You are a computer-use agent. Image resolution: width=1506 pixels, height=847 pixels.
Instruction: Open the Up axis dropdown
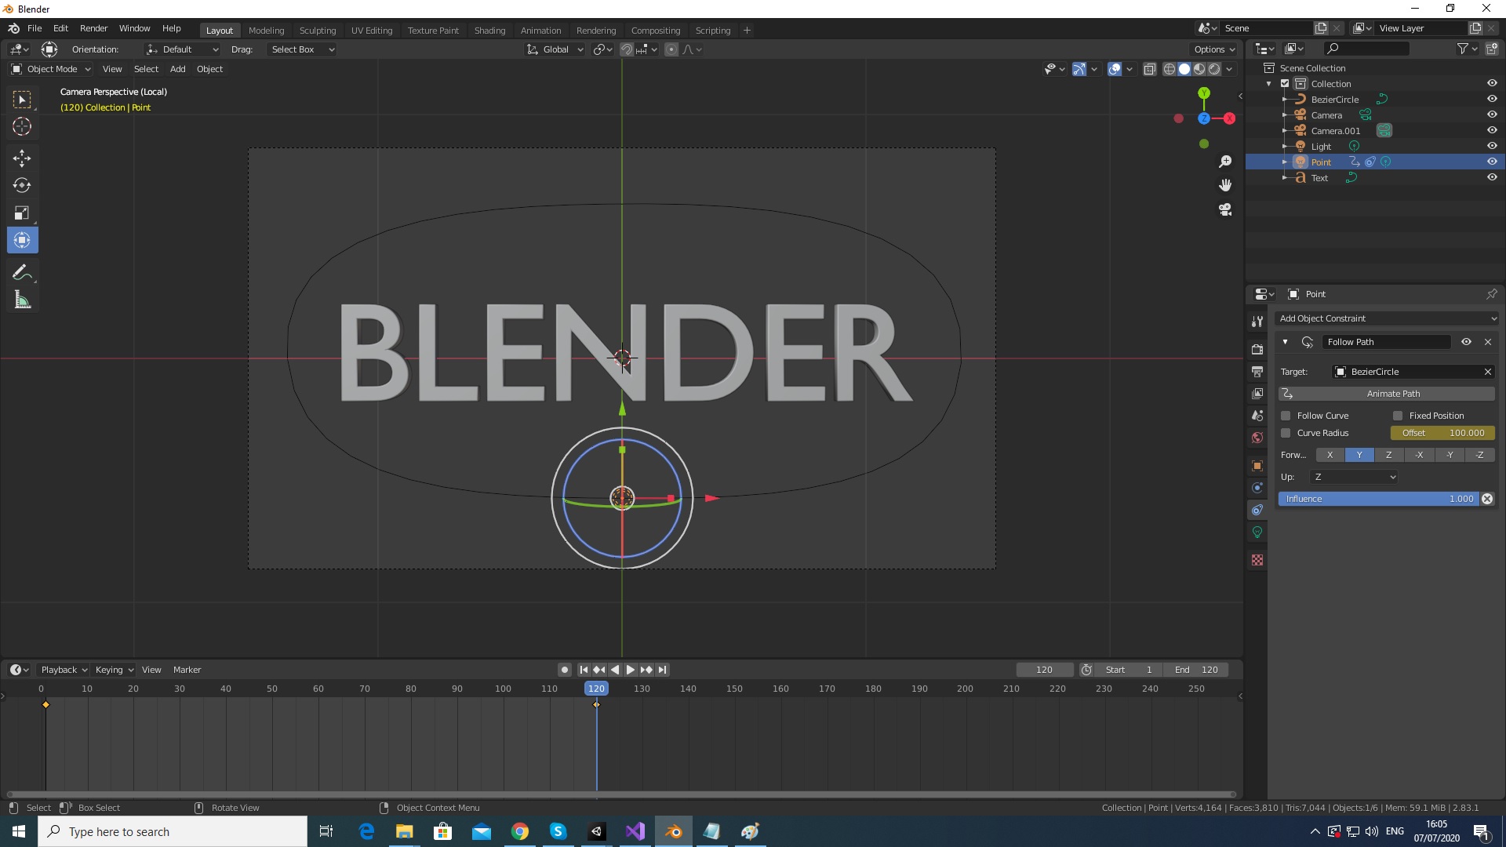pyautogui.click(x=1354, y=476)
